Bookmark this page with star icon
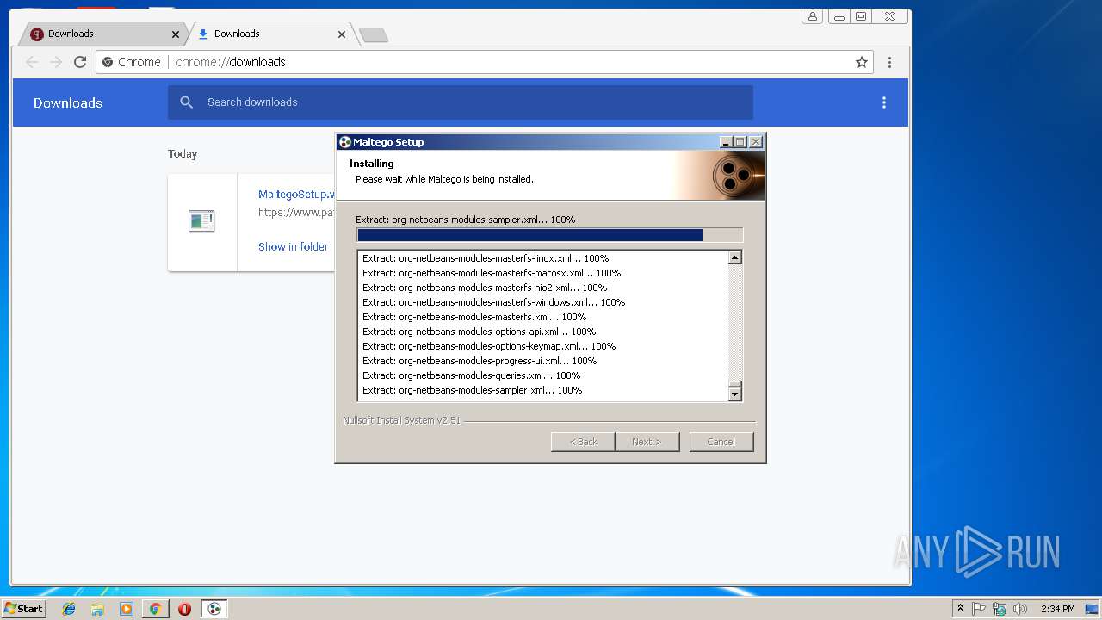 [x=861, y=62]
